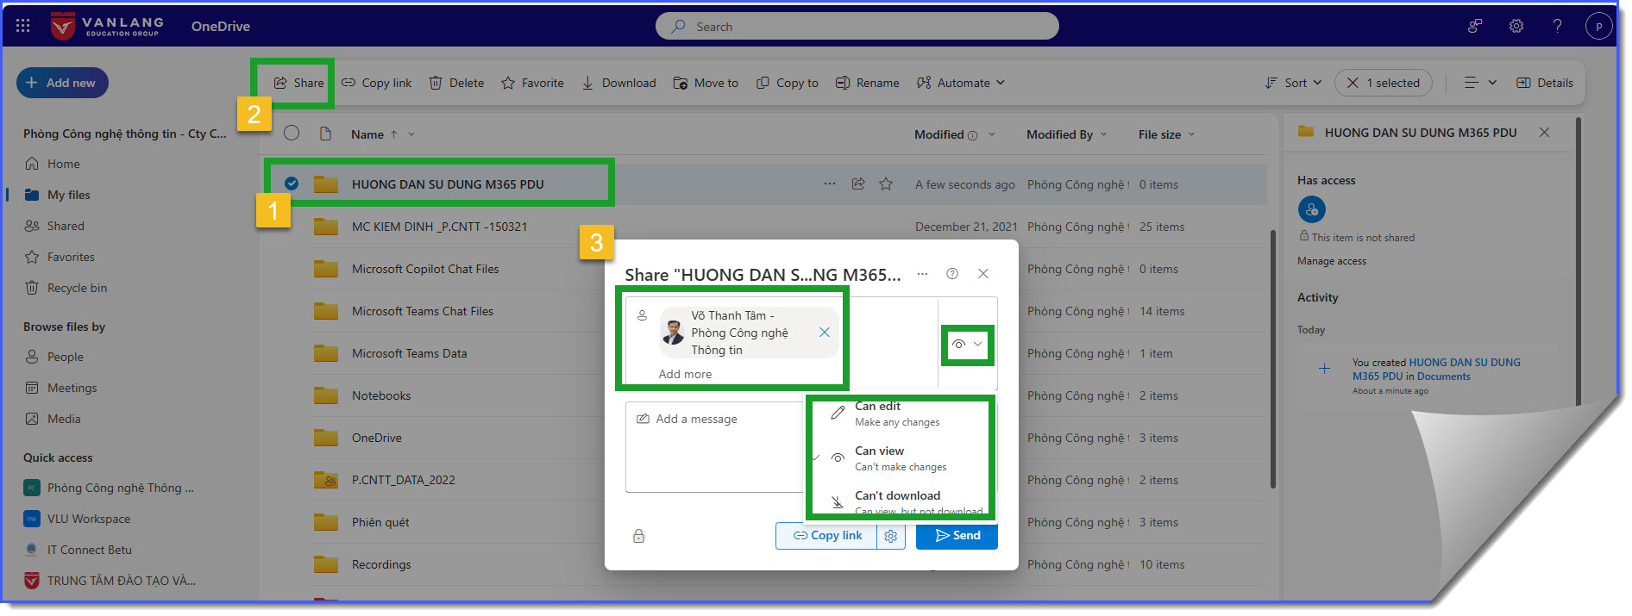Open the view layout options dropdown
Screen dimensions: 1632x616
pos(1480,83)
